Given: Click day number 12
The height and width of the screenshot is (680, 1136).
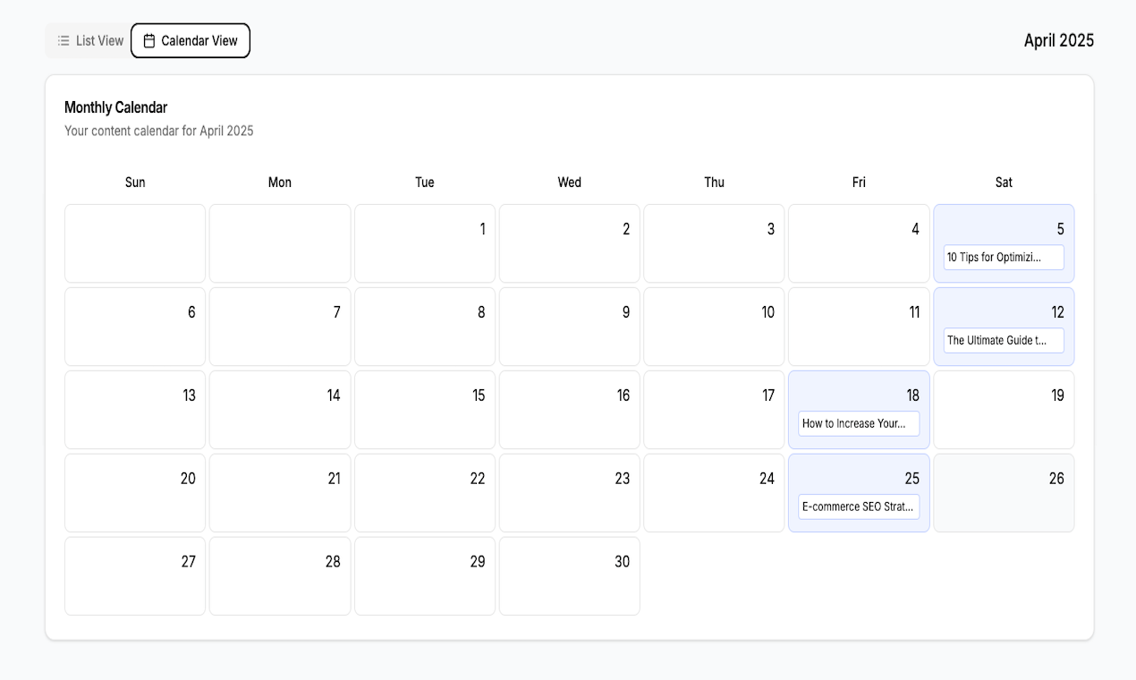Looking at the screenshot, I should [x=1057, y=312].
